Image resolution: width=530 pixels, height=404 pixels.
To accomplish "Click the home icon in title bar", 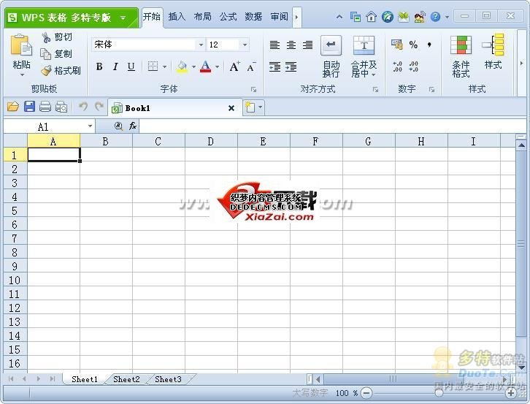I will pos(371,17).
